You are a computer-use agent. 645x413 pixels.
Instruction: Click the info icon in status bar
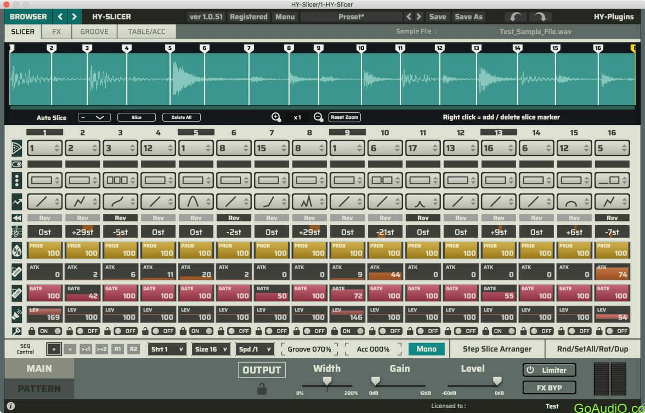[10, 406]
